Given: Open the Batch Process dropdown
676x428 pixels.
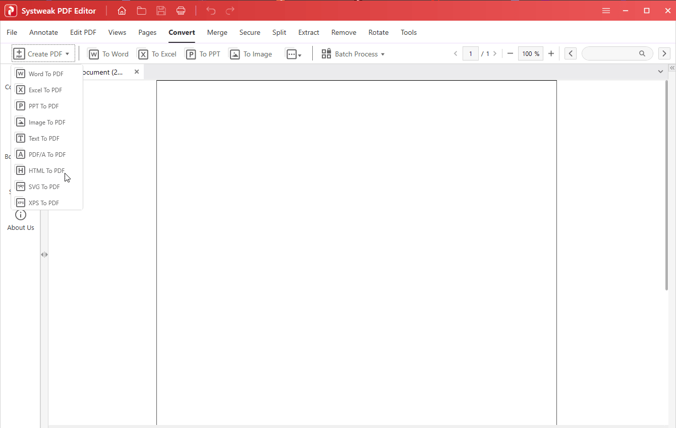Looking at the screenshot, I should pos(353,54).
